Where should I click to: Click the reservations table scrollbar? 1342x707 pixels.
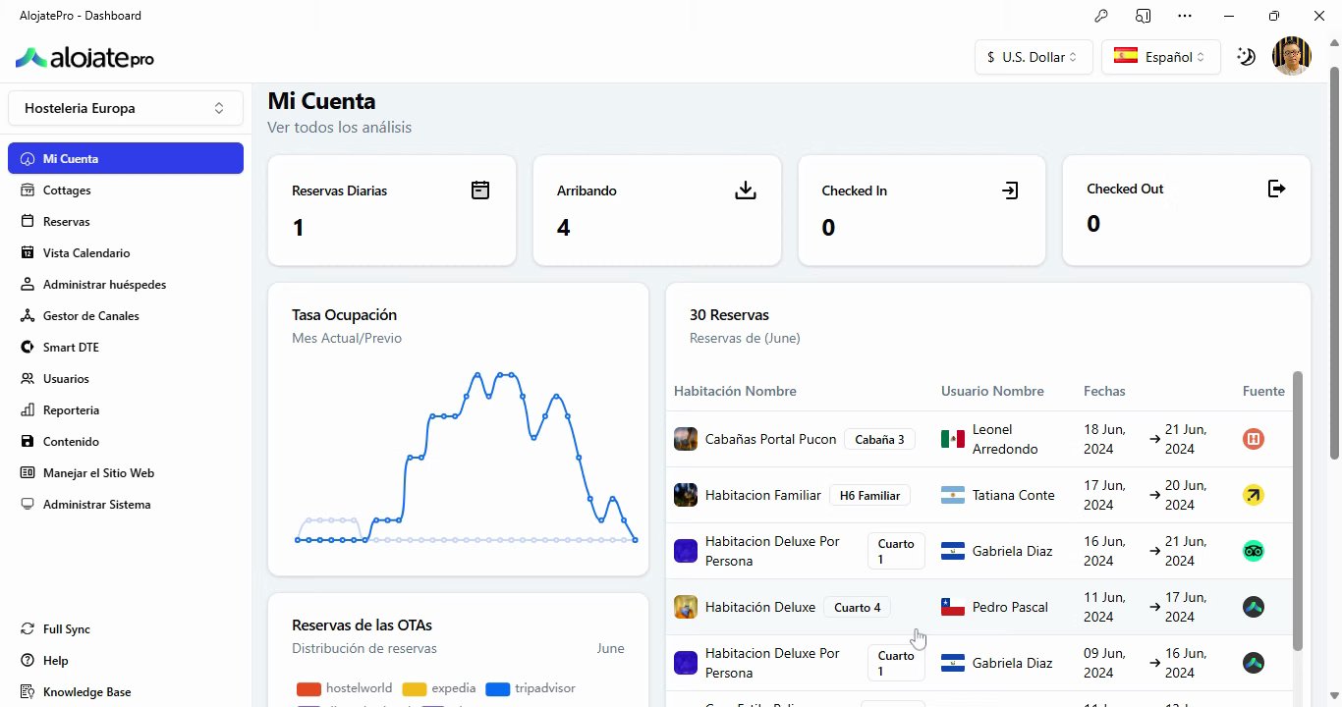pos(1298,511)
